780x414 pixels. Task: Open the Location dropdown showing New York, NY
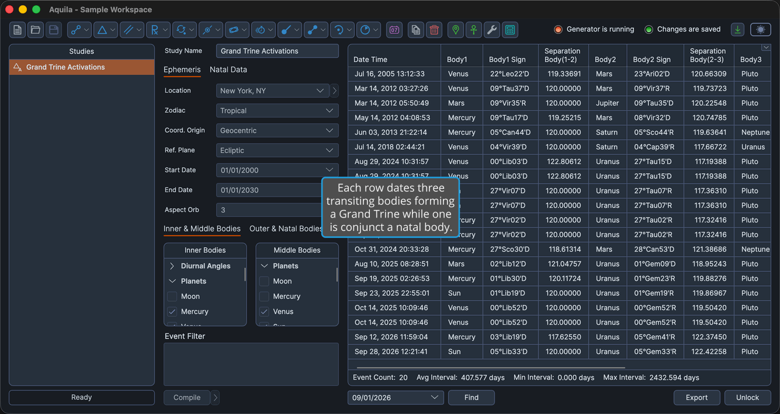click(x=272, y=91)
